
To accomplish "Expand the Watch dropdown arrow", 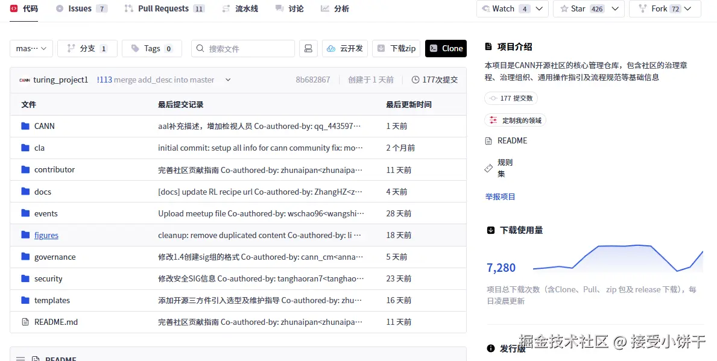I will [539, 8].
